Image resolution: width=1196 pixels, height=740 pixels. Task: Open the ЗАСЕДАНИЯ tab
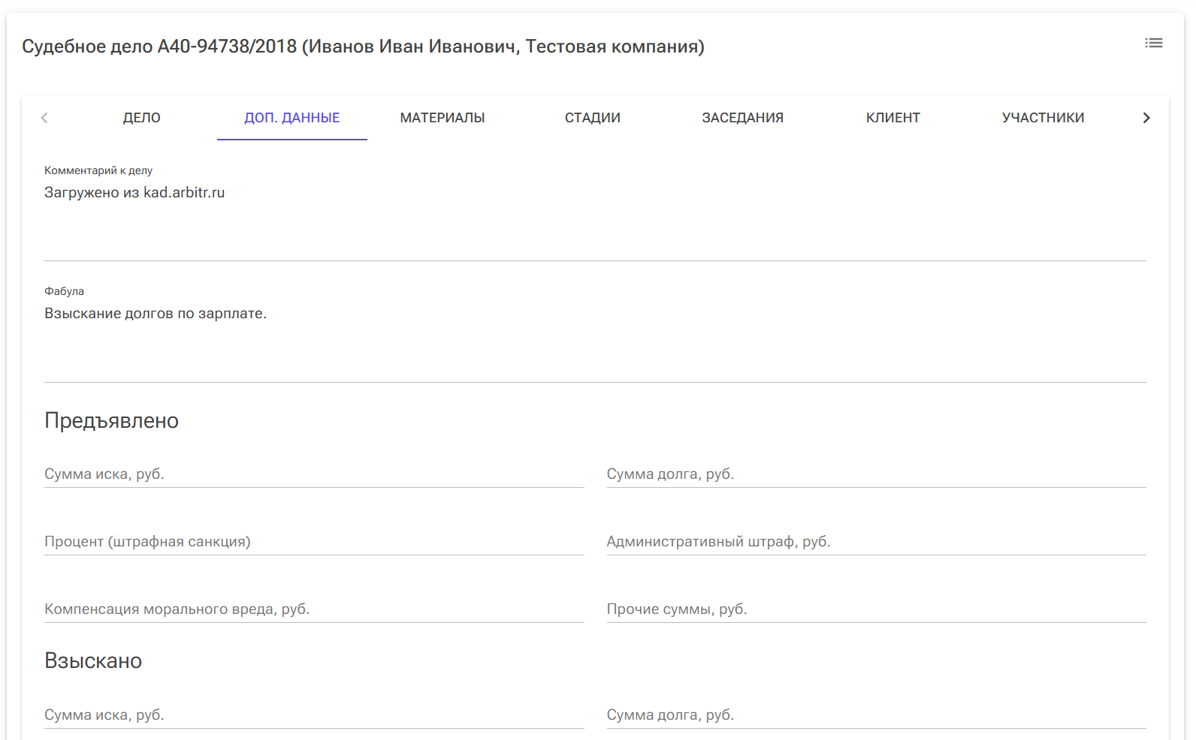tap(742, 118)
